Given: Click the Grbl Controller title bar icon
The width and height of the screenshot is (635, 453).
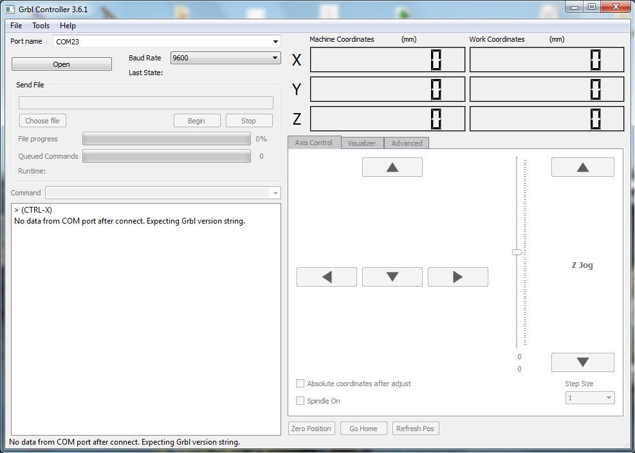Looking at the screenshot, I should point(10,9).
